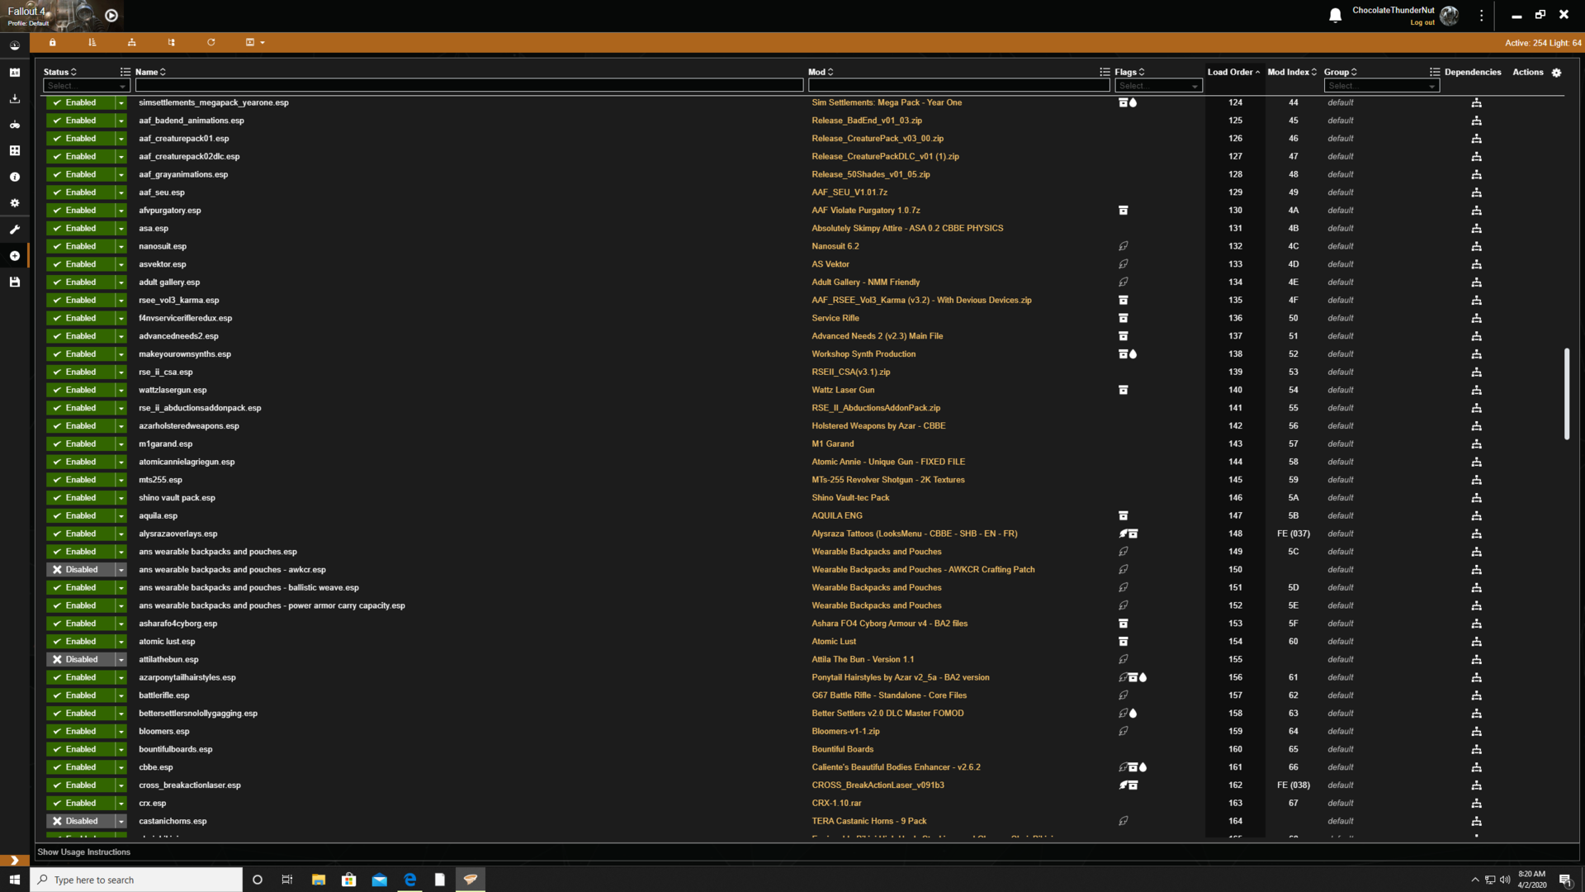Open dependencies icon for cbbe.esp row
Screen dimensions: 1585x892
[x=1476, y=767]
